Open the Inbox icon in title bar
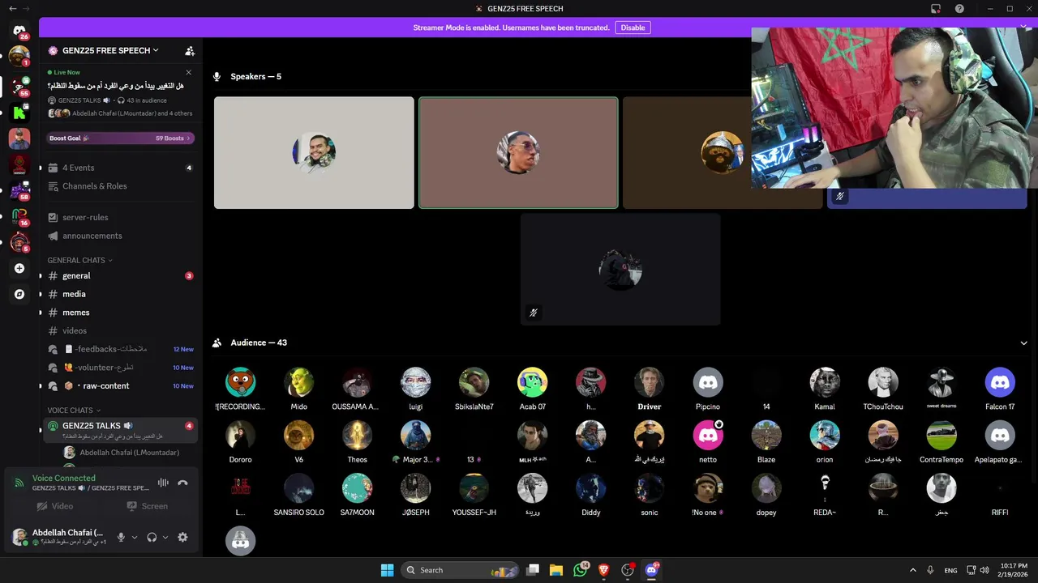Image resolution: width=1038 pixels, height=583 pixels. 935,9
